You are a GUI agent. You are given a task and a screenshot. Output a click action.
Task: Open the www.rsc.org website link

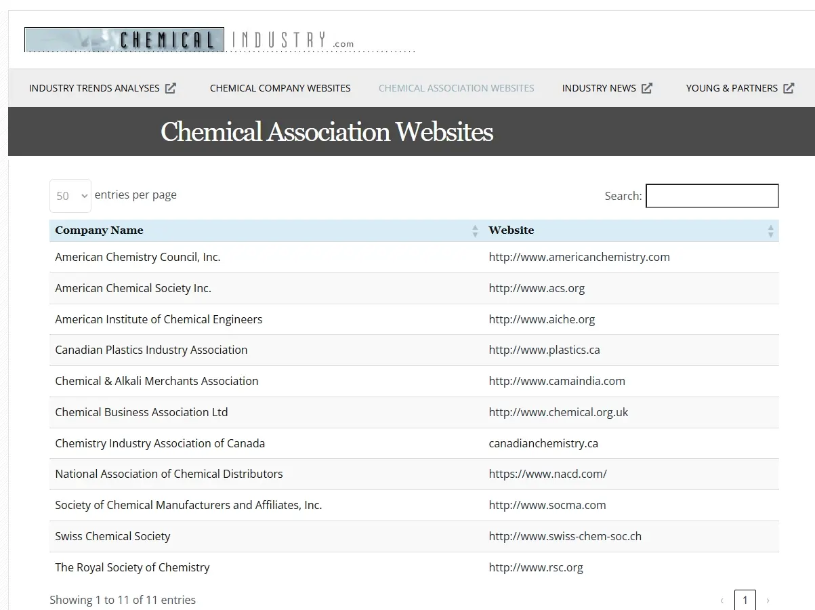tap(536, 567)
